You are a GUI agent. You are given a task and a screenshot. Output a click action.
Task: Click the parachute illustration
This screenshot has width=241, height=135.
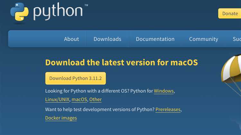[231, 75]
